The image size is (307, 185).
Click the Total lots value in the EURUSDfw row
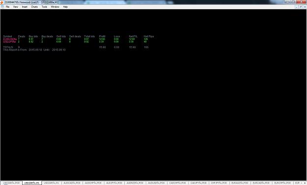[x=86, y=39]
